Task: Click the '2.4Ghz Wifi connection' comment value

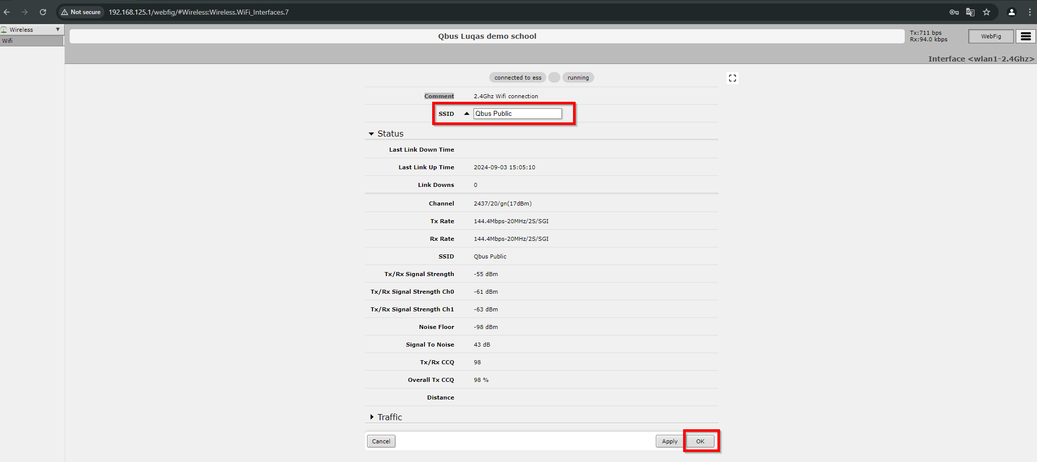Action: click(x=506, y=96)
